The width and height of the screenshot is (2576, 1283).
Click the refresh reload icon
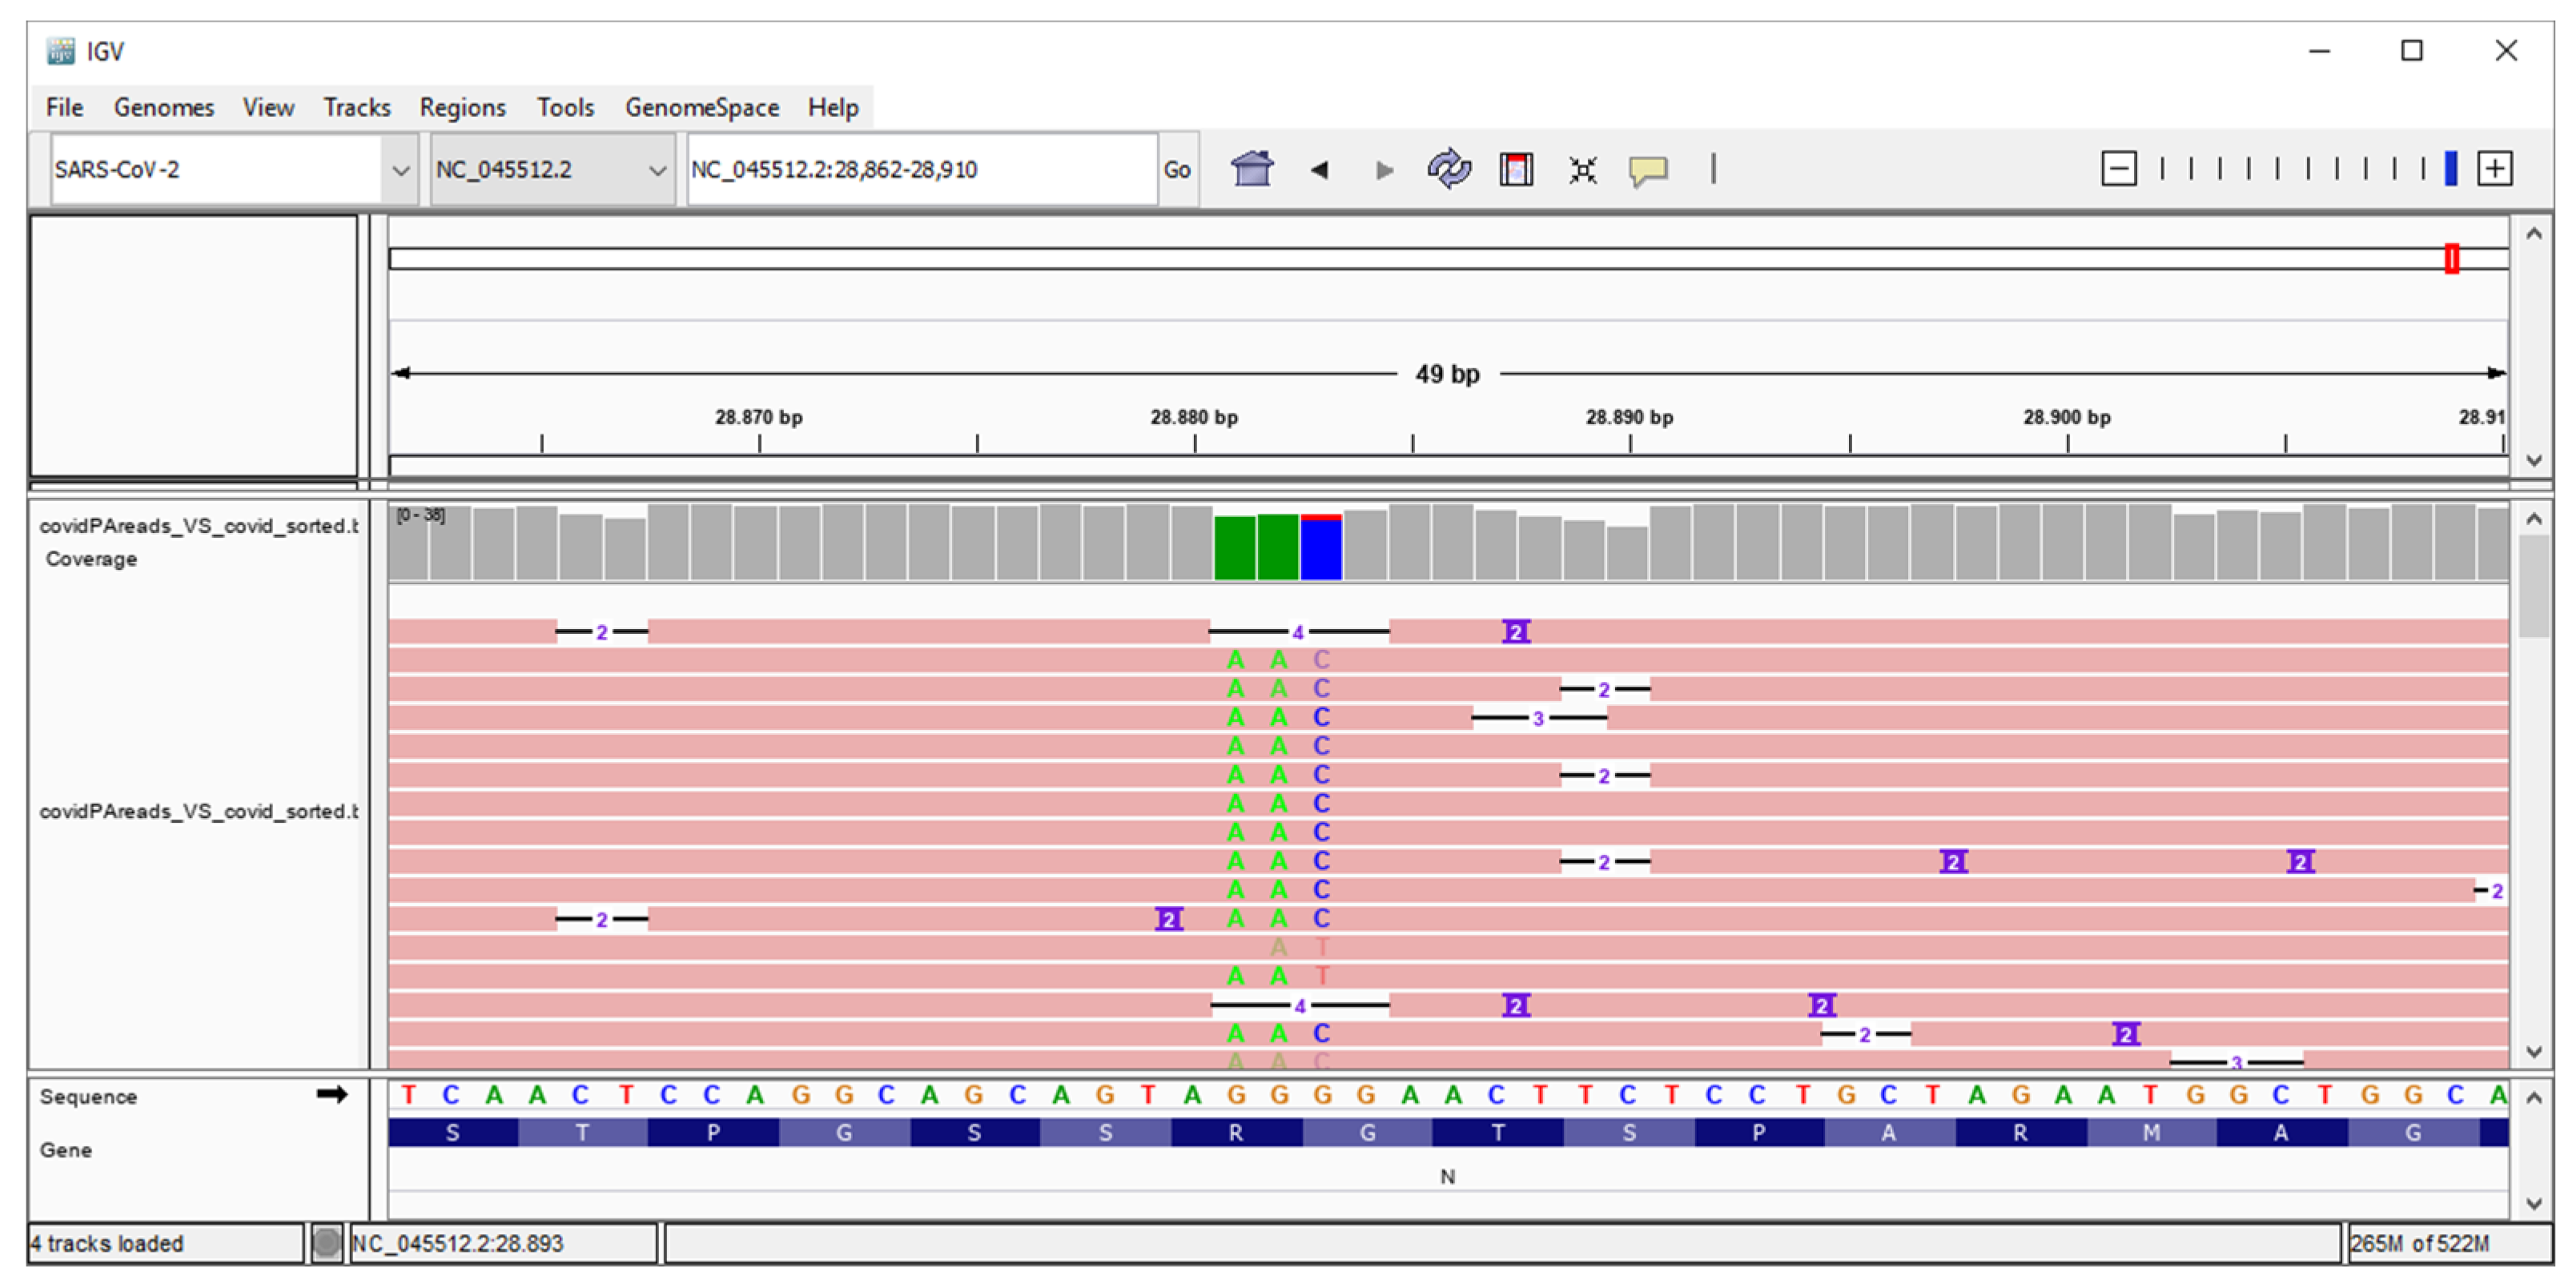[1449, 169]
